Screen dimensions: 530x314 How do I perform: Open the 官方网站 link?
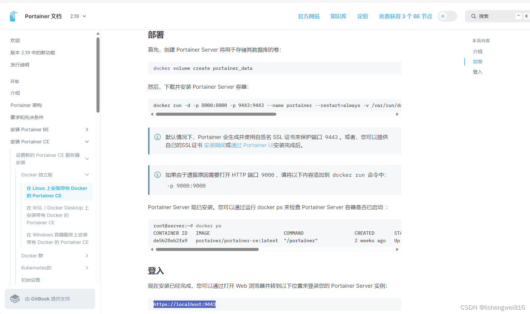point(309,16)
